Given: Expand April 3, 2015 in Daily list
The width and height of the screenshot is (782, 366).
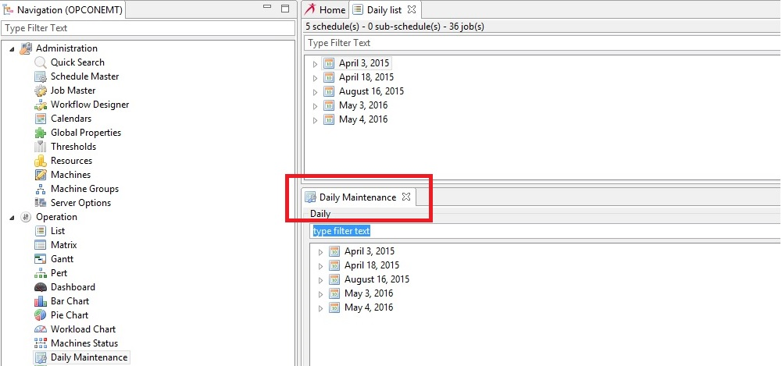Looking at the screenshot, I should [315, 64].
